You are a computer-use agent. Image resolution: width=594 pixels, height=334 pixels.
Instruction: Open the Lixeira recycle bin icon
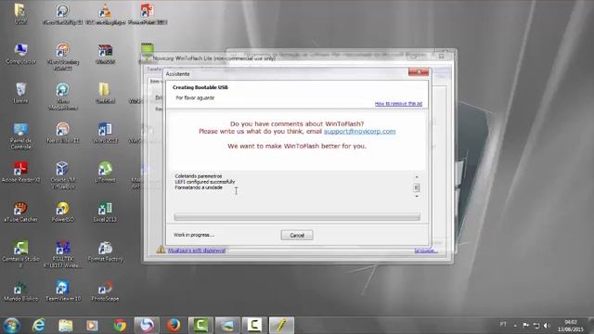click(20, 93)
